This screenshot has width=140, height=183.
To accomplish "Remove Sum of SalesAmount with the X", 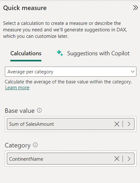I will [x=117, y=124].
